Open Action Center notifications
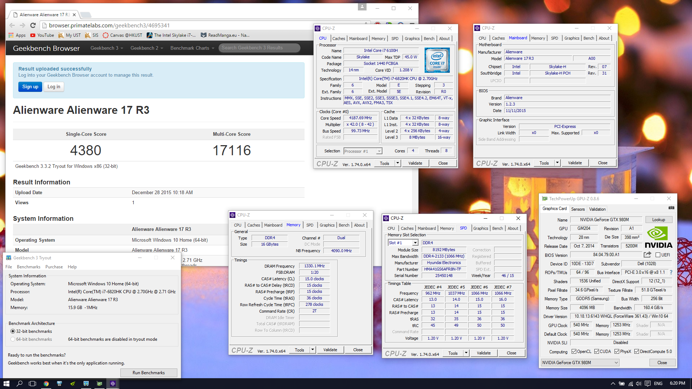Viewport: 692px width, 389px height. tap(648, 384)
